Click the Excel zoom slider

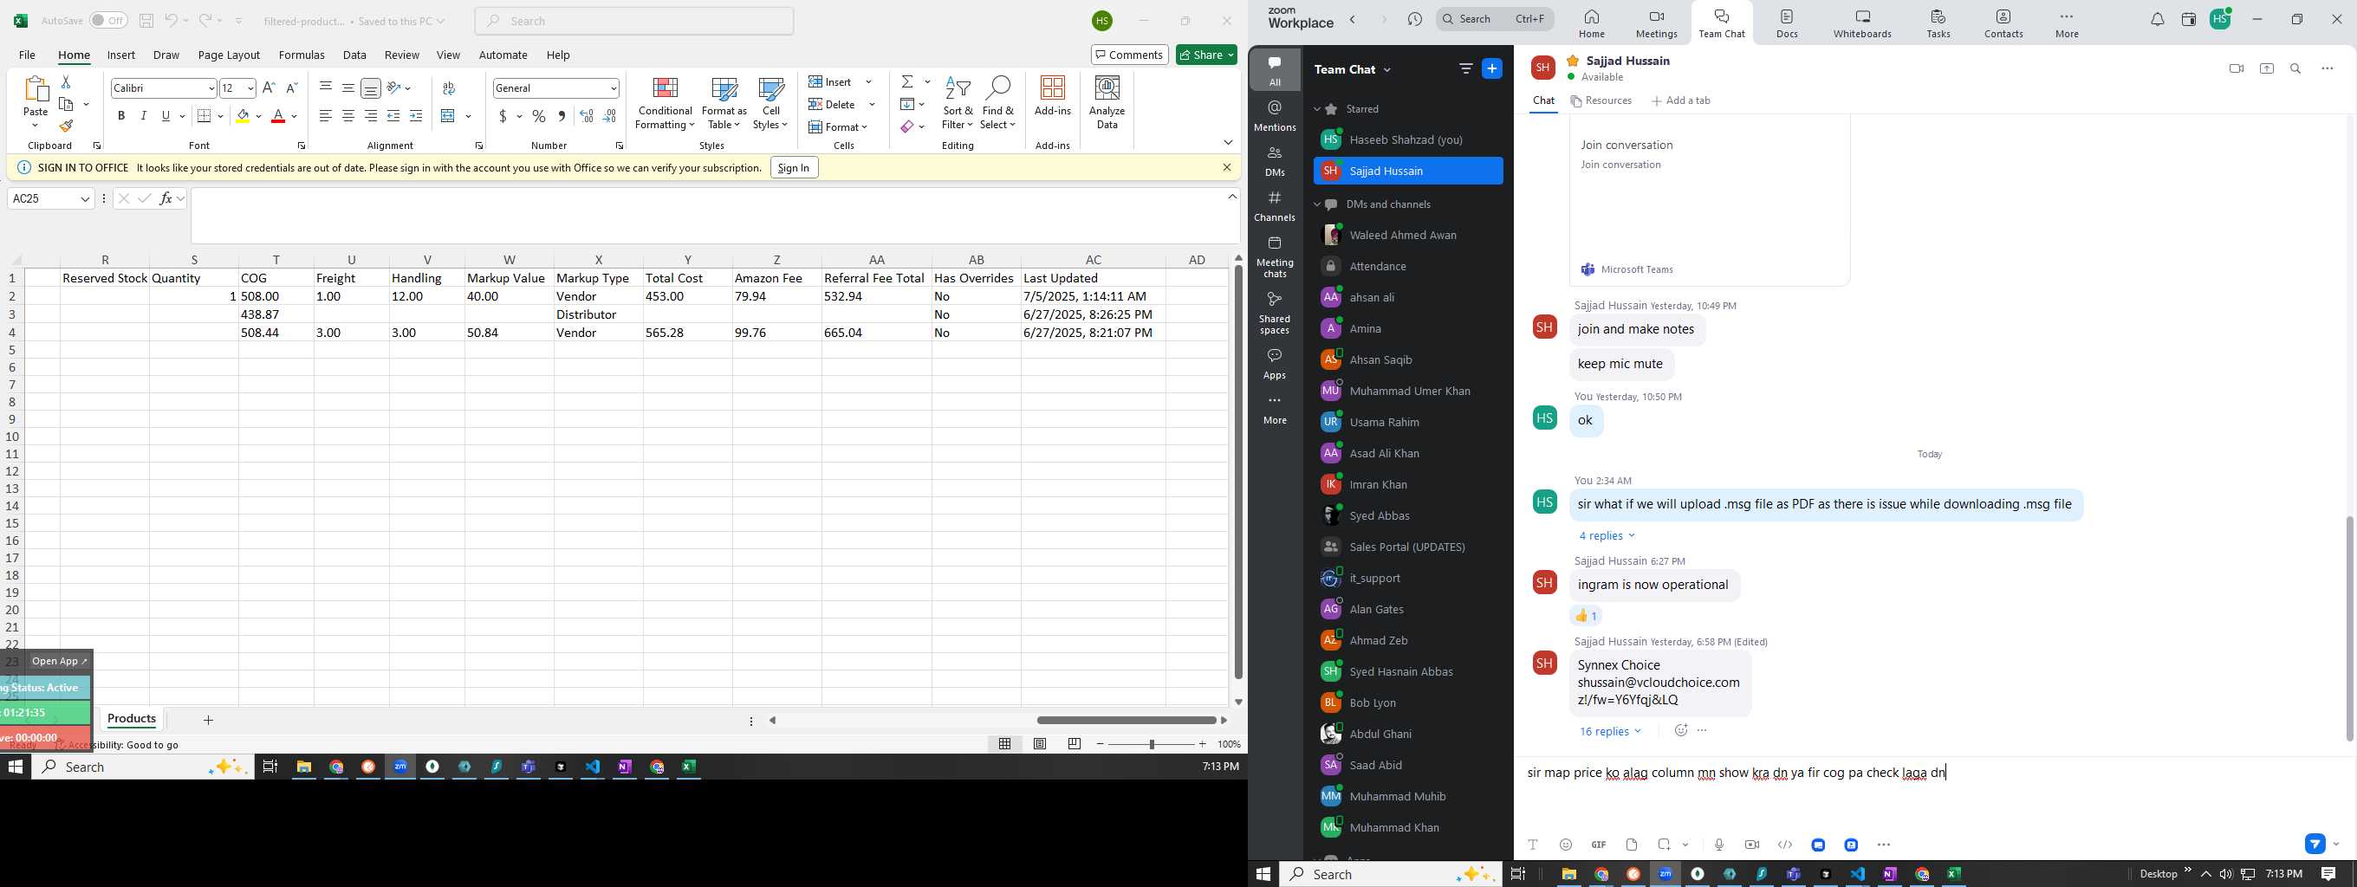(1151, 744)
